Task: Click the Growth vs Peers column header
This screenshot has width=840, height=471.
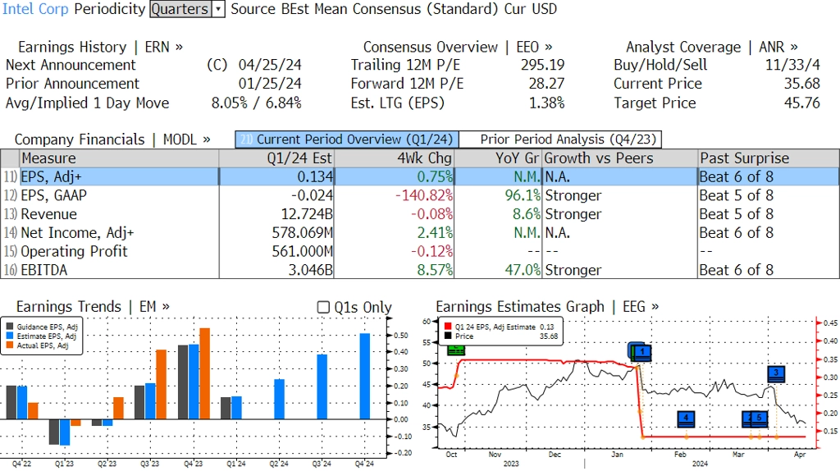Action: tap(620, 158)
